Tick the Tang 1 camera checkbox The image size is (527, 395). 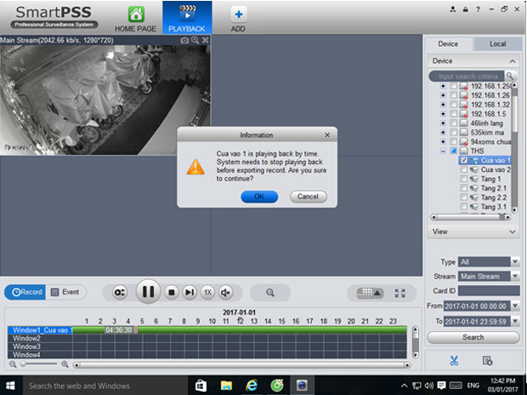click(x=463, y=180)
